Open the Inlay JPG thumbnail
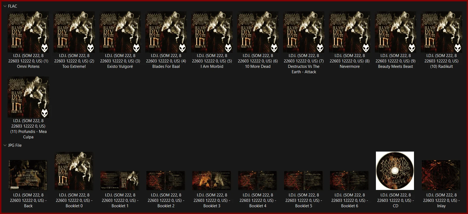Image resolution: width=468 pixels, height=214 pixels. [x=442, y=175]
